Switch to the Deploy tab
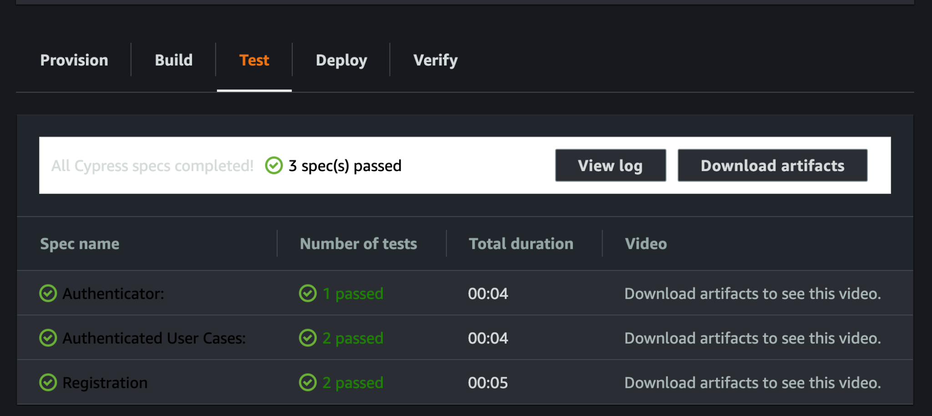 click(x=341, y=60)
